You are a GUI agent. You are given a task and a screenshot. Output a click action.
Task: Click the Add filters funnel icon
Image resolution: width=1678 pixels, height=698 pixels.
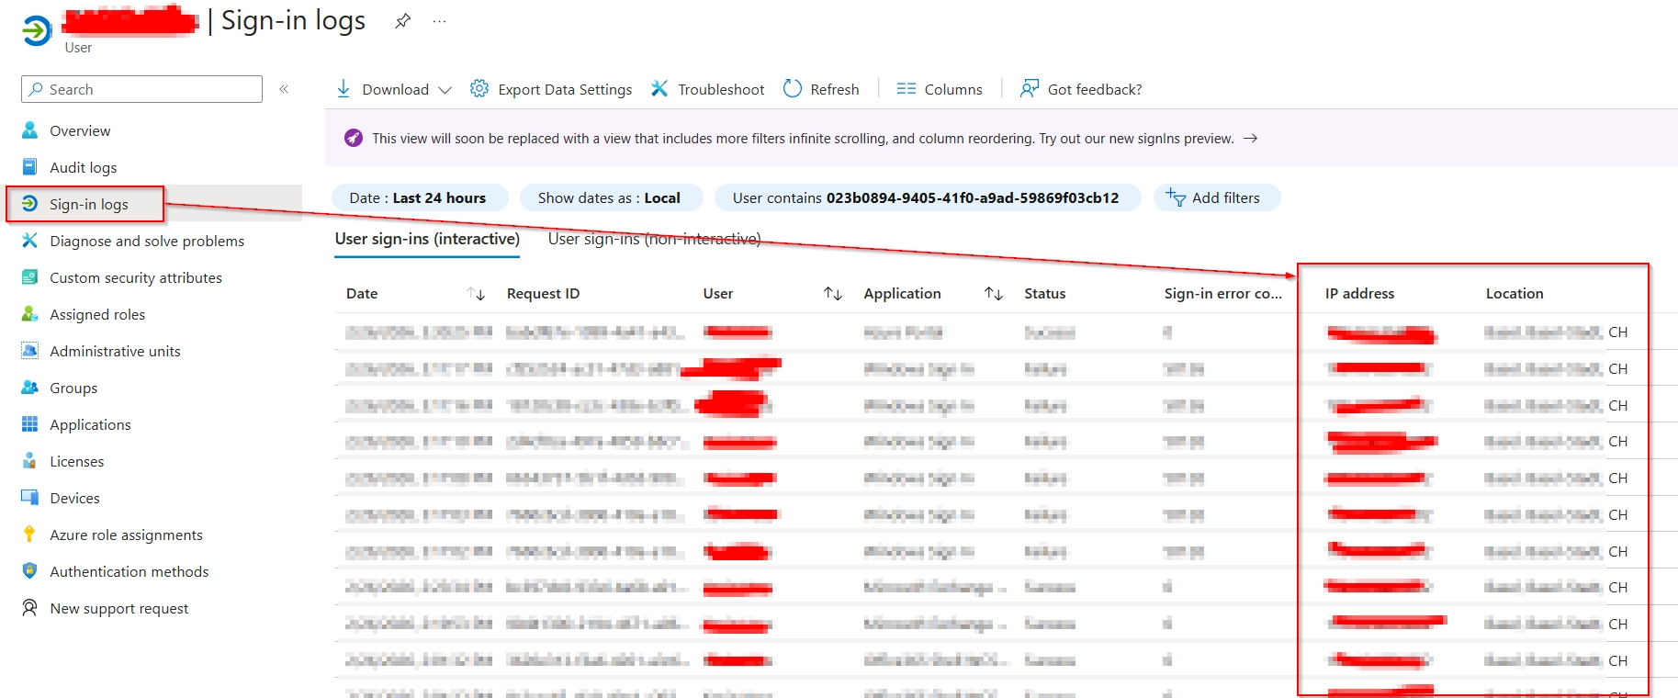tap(1176, 197)
